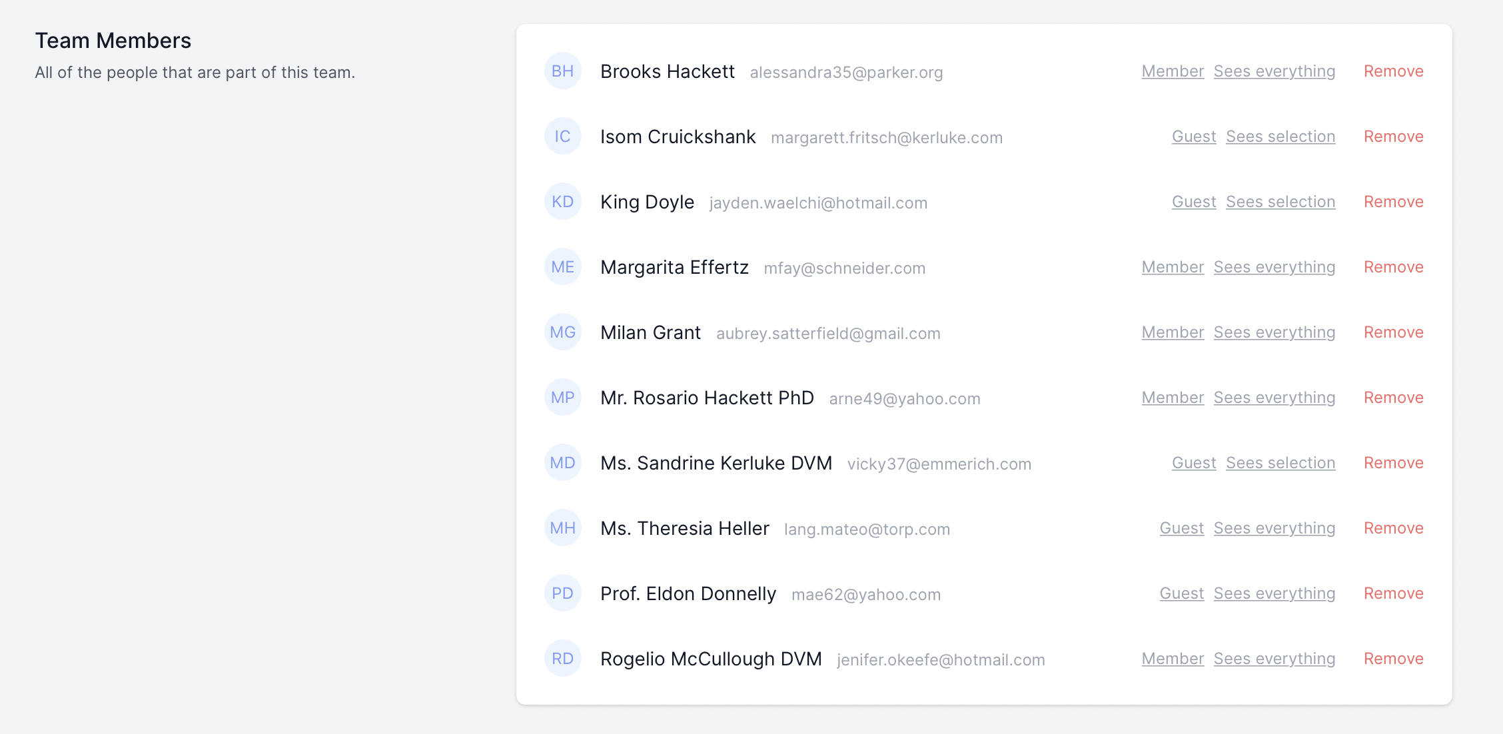This screenshot has width=1503, height=734.
Task: Remove Ms. Sandrine Kerluke DVM
Action: (x=1394, y=463)
